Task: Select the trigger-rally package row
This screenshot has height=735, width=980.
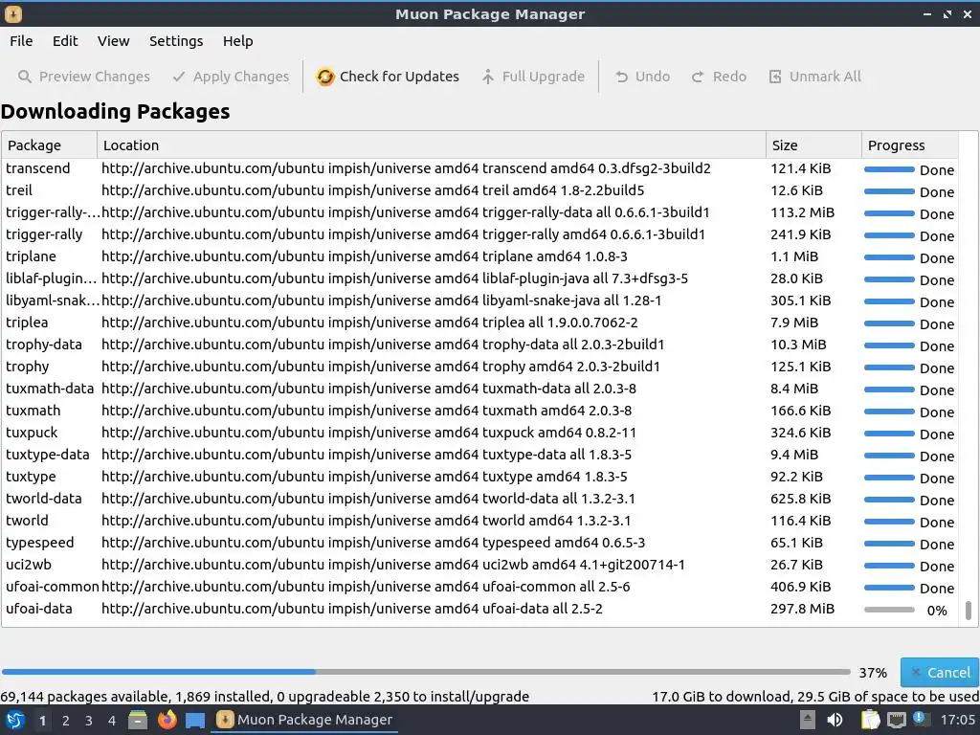Action: coord(479,235)
